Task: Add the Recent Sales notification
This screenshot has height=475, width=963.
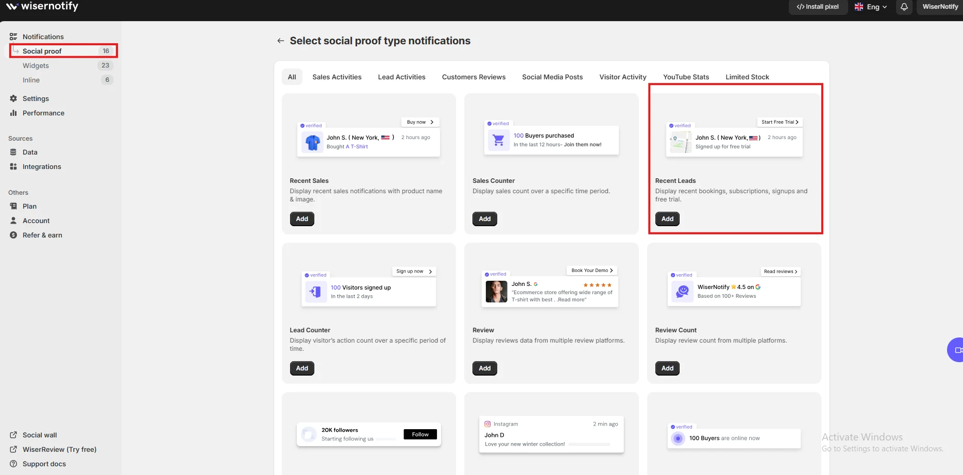Action: tap(302, 219)
